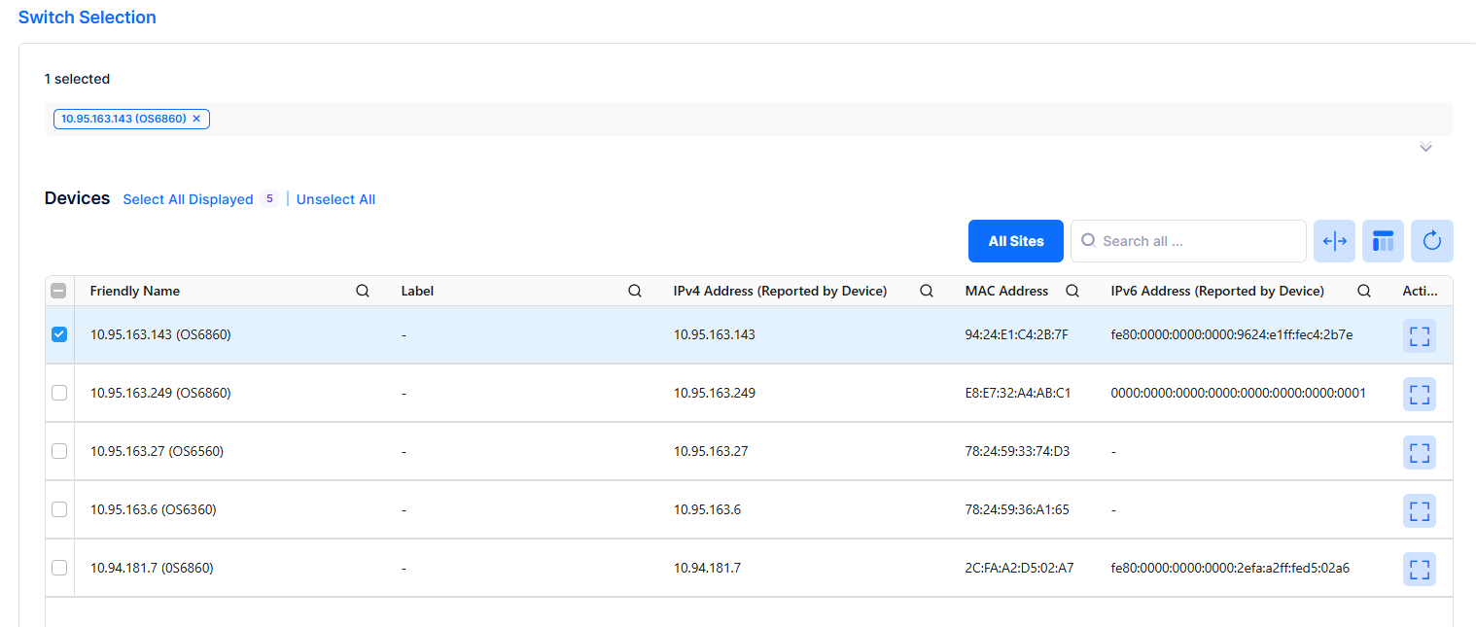The width and height of the screenshot is (1476, 627).
Task: Select friendly name 10.95.163.249 (OS6860)
Action: click(x=160, y=393)
